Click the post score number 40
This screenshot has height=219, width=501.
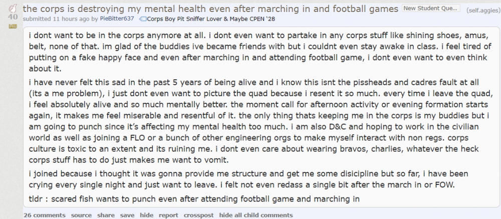[13, 17]
